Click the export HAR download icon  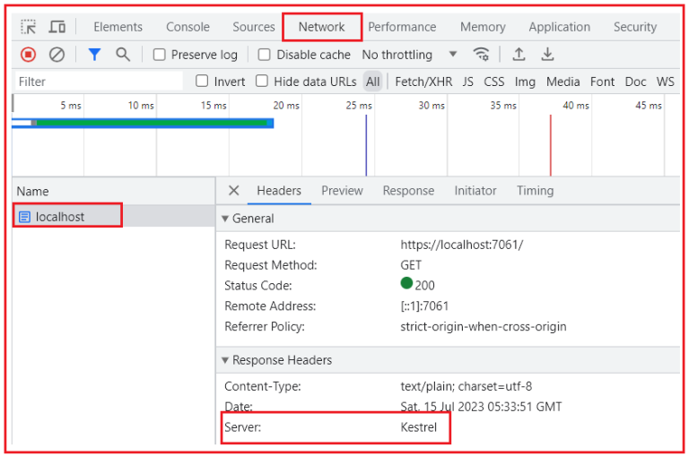[x=547, y=55]
